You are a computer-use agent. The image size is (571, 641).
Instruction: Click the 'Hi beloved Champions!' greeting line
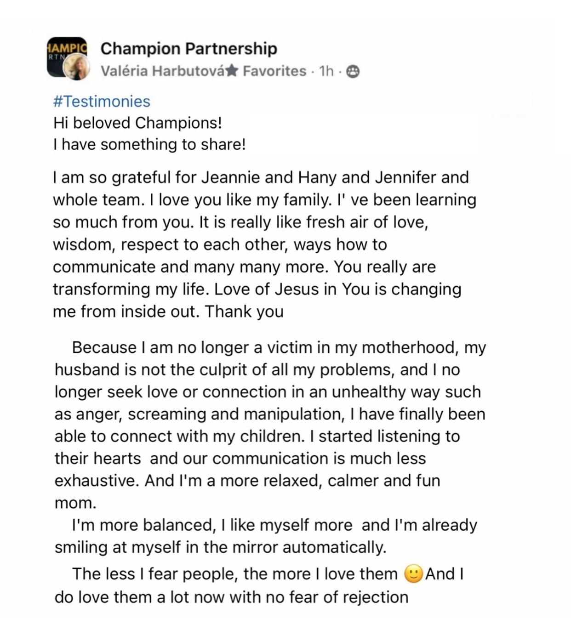(x=137, y=123)
